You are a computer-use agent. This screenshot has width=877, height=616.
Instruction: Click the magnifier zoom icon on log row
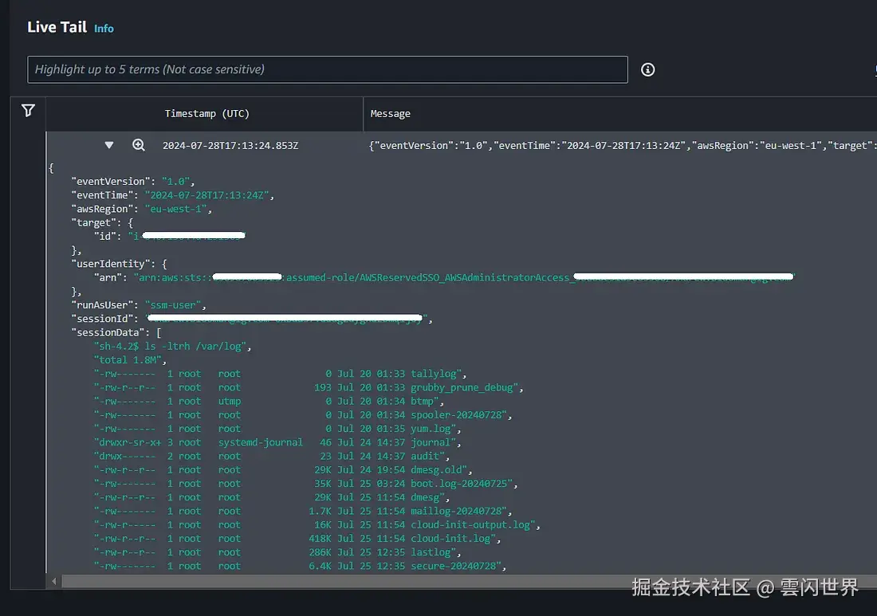point(139,145)
